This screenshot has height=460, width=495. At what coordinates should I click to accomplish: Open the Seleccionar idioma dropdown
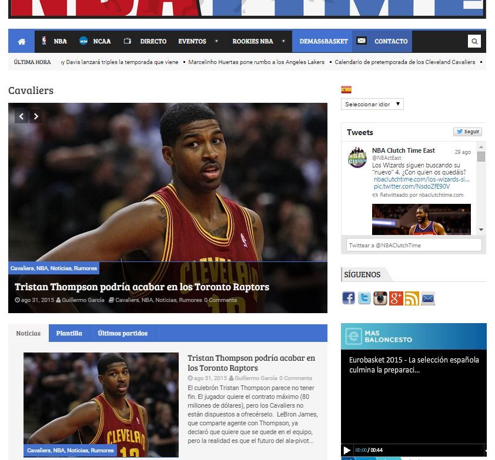(372, 104)
